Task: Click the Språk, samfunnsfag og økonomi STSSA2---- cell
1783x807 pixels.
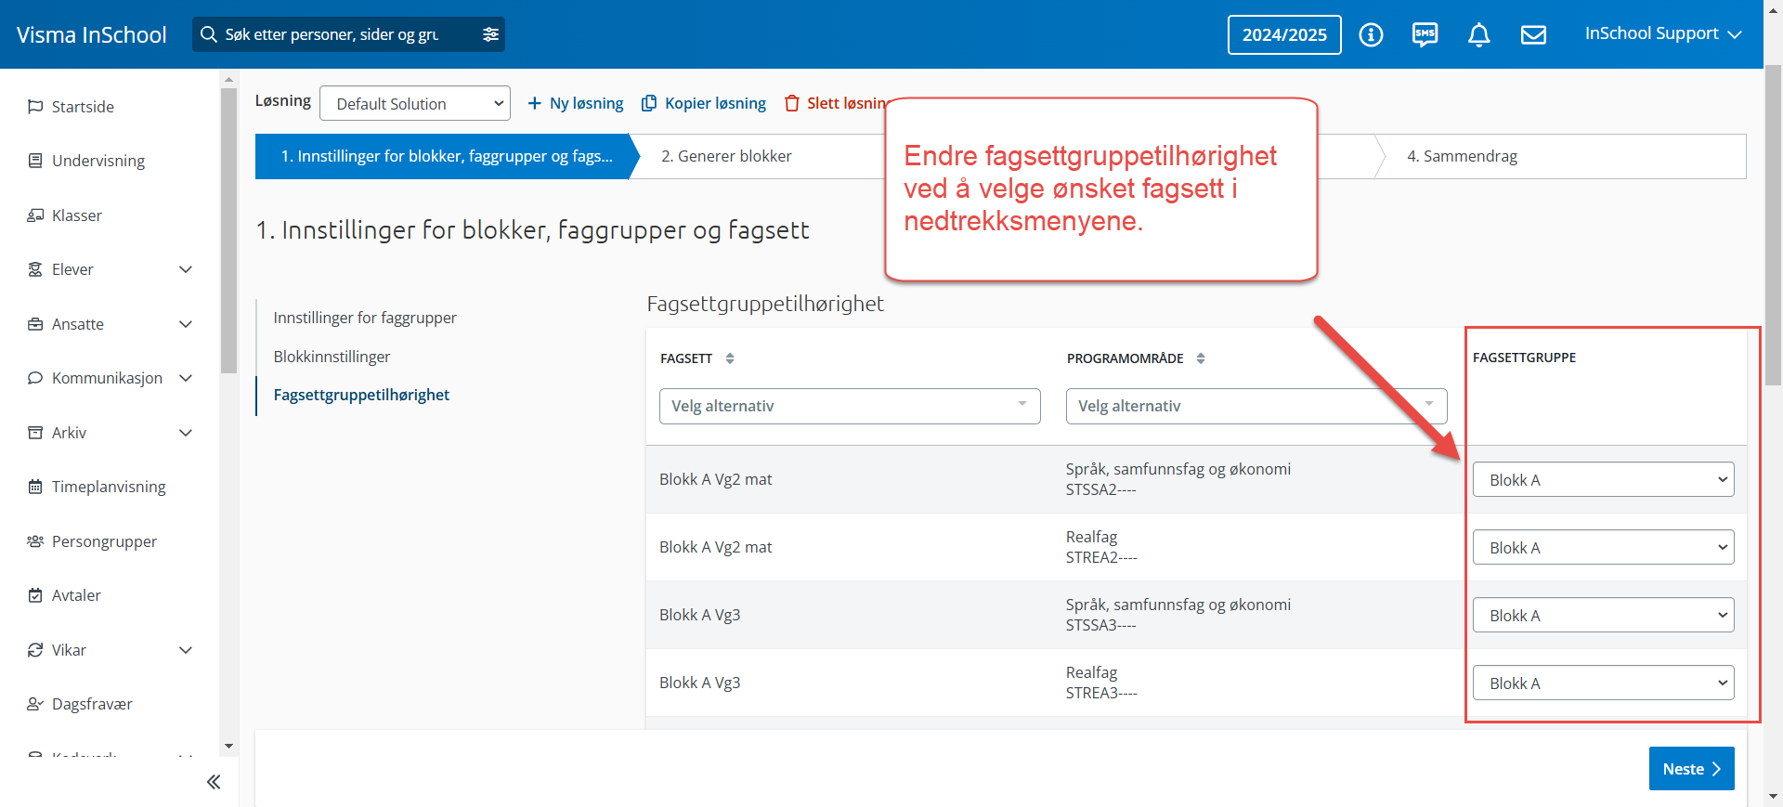Action: point(1178,479)
